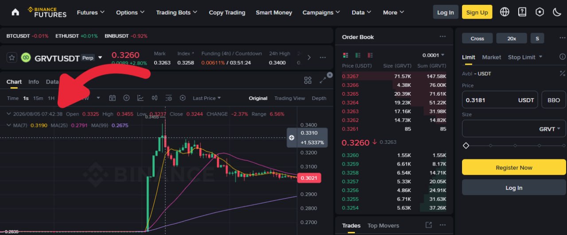The width and height of the screenshot is (567, 235).
Task: Click the order size slider handle
Action: point(466,146)
